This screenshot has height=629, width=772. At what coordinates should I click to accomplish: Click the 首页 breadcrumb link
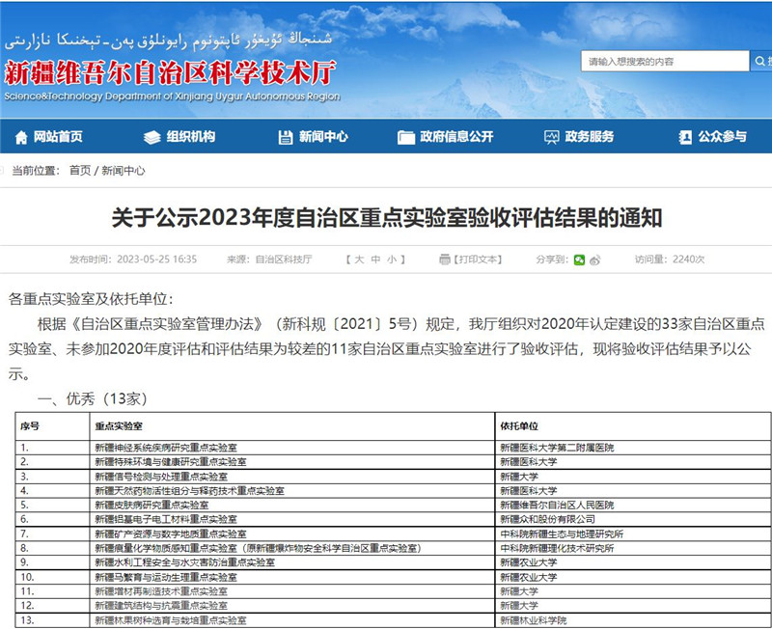tap(80, 171)
